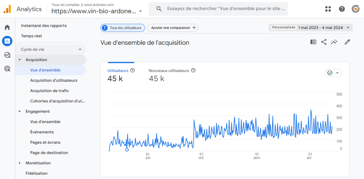Expand the Monétisation section
The width and height of the screenshot is (364, 179).
point(20,163)
